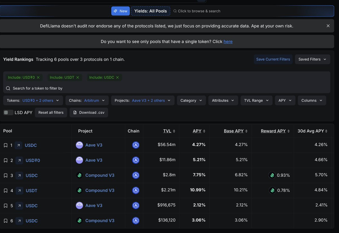
Task: Click Compound V3 link in row 6
Action: pos(100,221)
